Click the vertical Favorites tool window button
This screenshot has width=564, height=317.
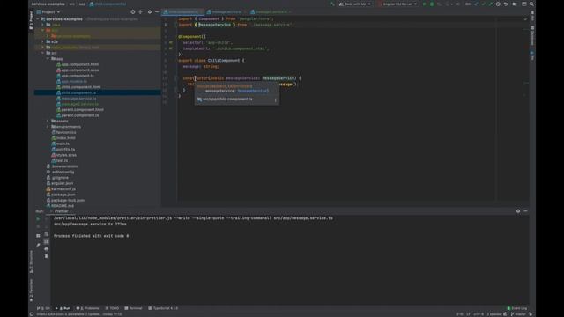click(31, 291)
